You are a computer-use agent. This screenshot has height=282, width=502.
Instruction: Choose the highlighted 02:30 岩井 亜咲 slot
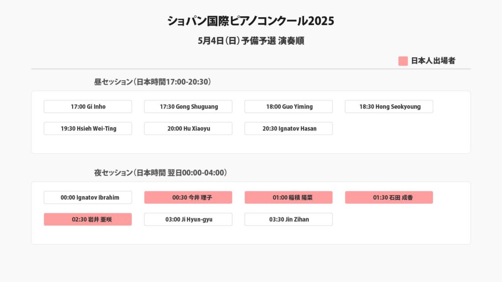coord(88,220)
